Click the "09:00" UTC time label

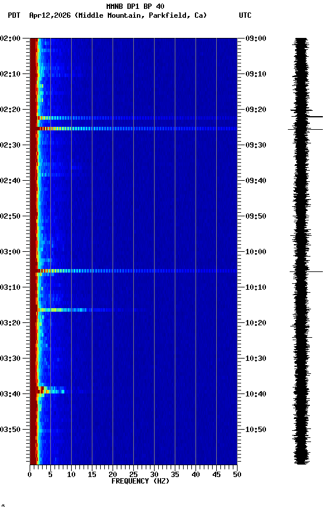coord(256,38)
